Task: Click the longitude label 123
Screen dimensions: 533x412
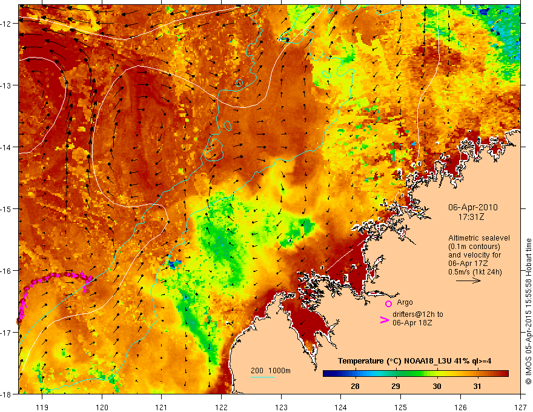Action: point(281,407)
